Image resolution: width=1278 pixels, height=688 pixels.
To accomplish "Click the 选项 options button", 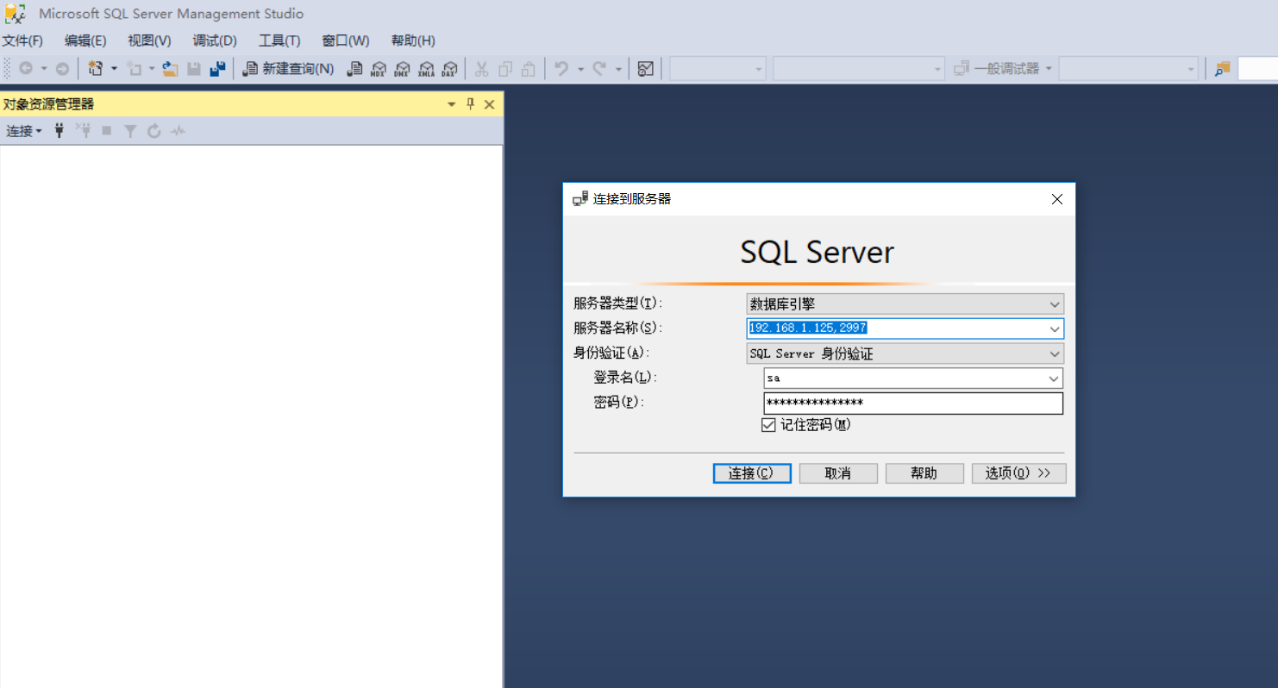I will pyautogui.click(x=1018, y=472).
